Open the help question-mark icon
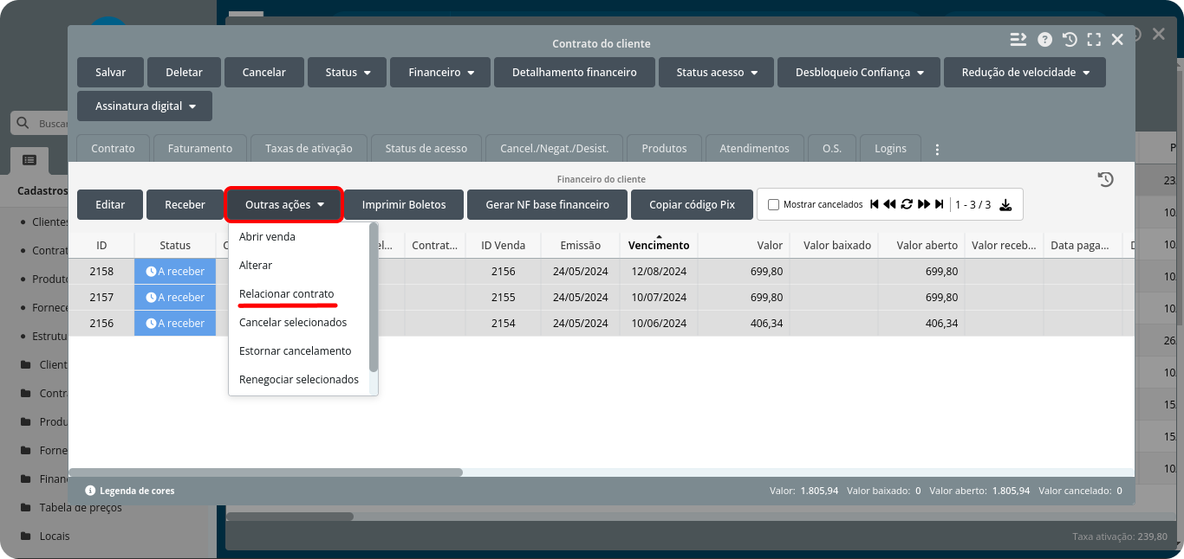Image resolution: width=1184 pixels, height=559 pixels. tap(1044, 40)
